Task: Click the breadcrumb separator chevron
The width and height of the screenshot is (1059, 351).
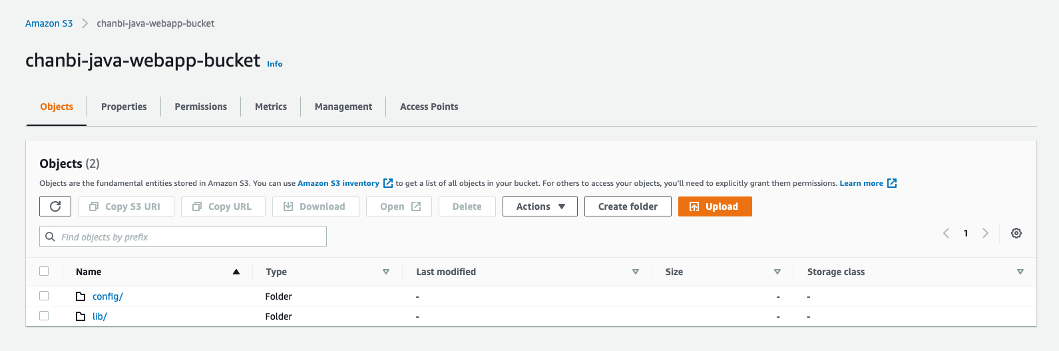Action: pos(85,23)
